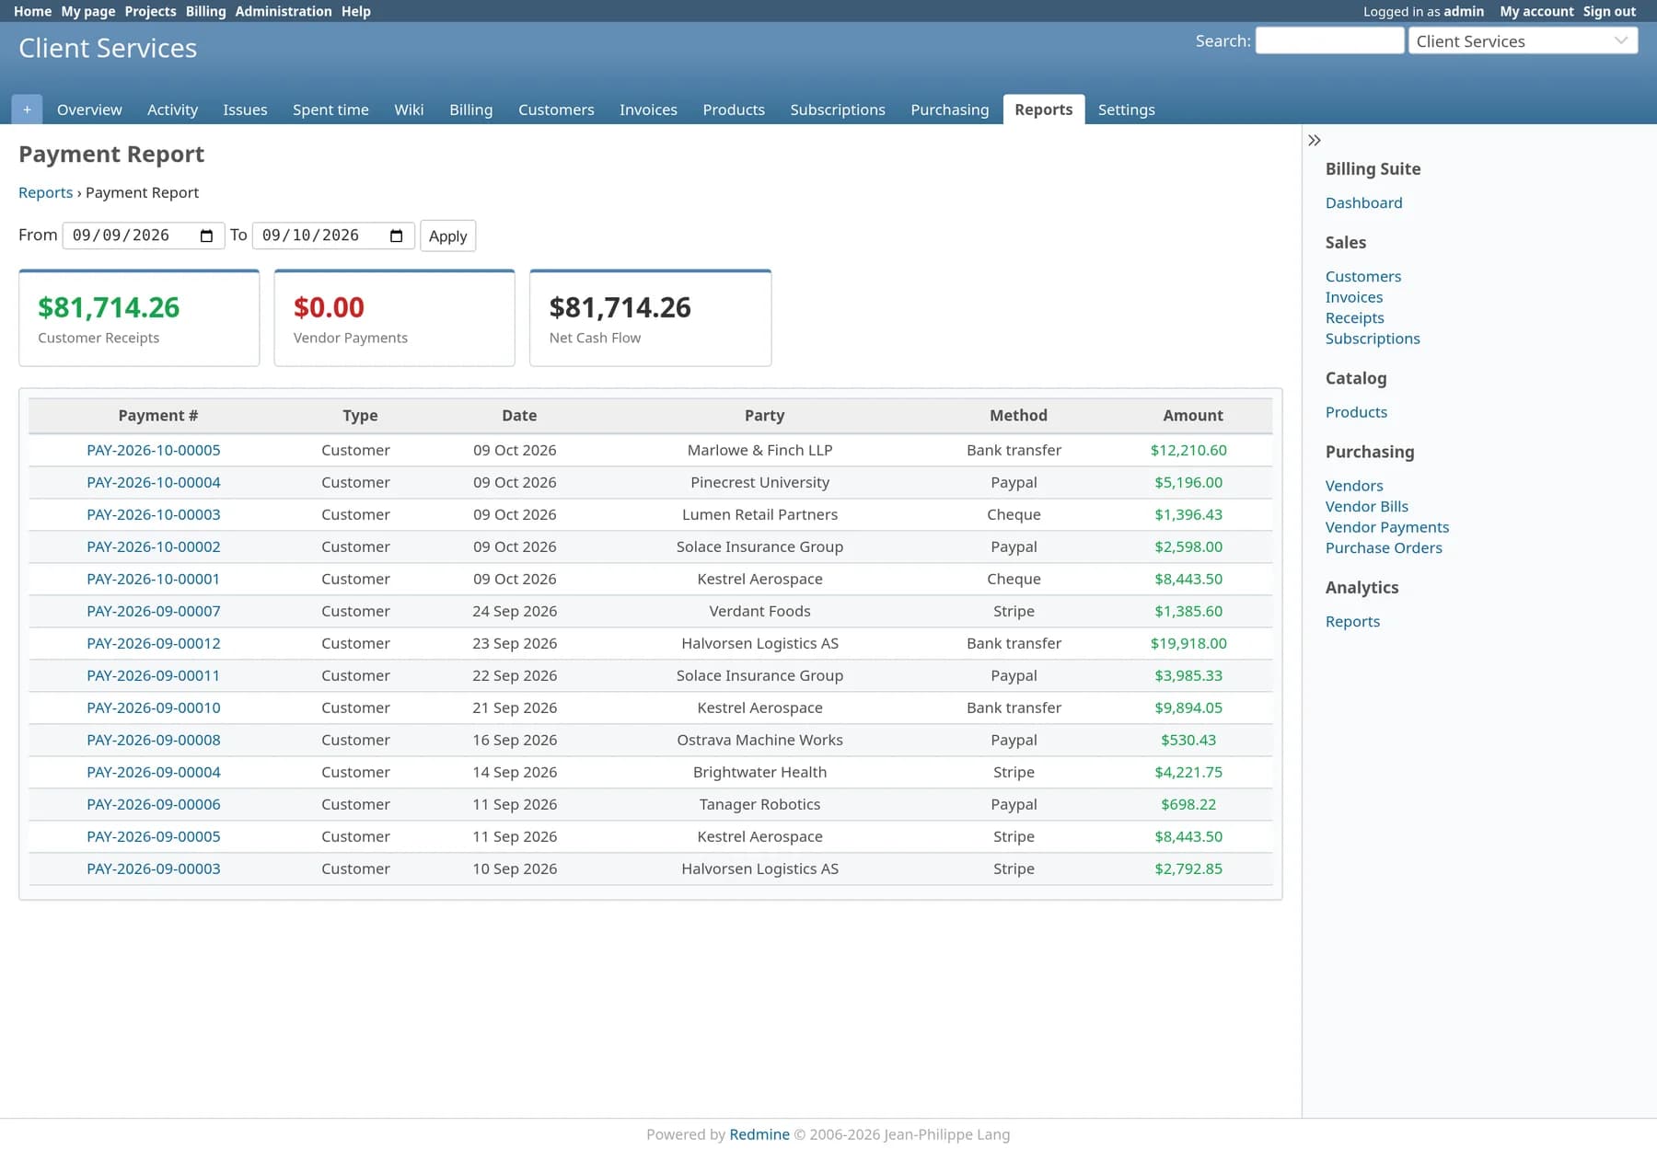The height and width of the screenshot is (1150, 1657).
Task: Open Reports under Analytics in sidebar
Action: (1352, 621)
